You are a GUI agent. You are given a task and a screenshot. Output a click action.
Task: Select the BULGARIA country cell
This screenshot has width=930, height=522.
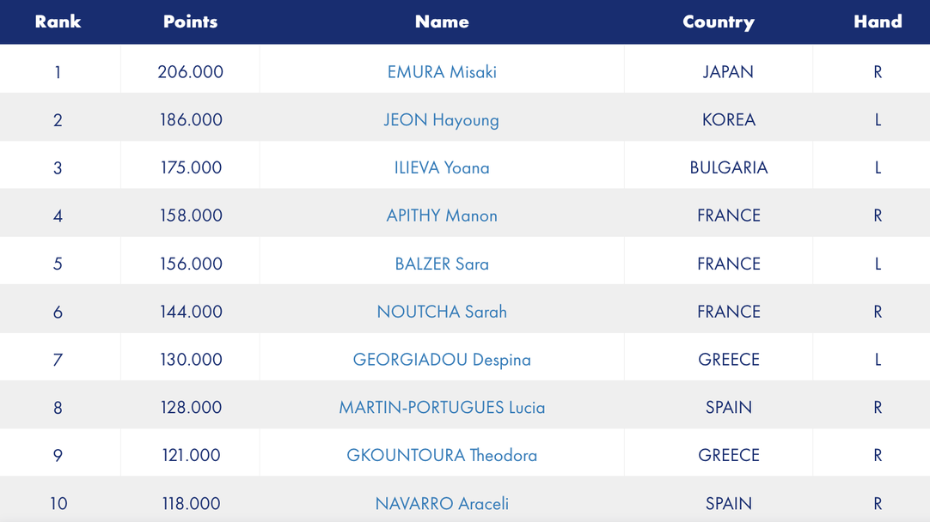pyautogui.click(x=728, y=168)
